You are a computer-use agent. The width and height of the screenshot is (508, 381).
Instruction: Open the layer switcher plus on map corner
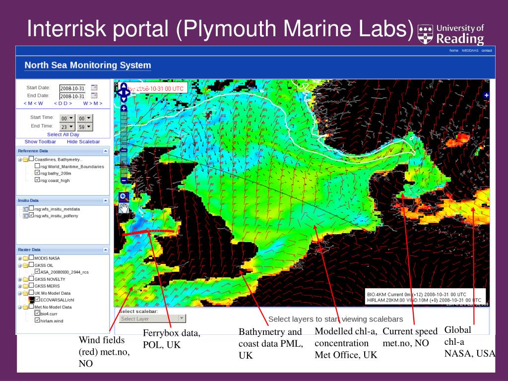(486, 95)
